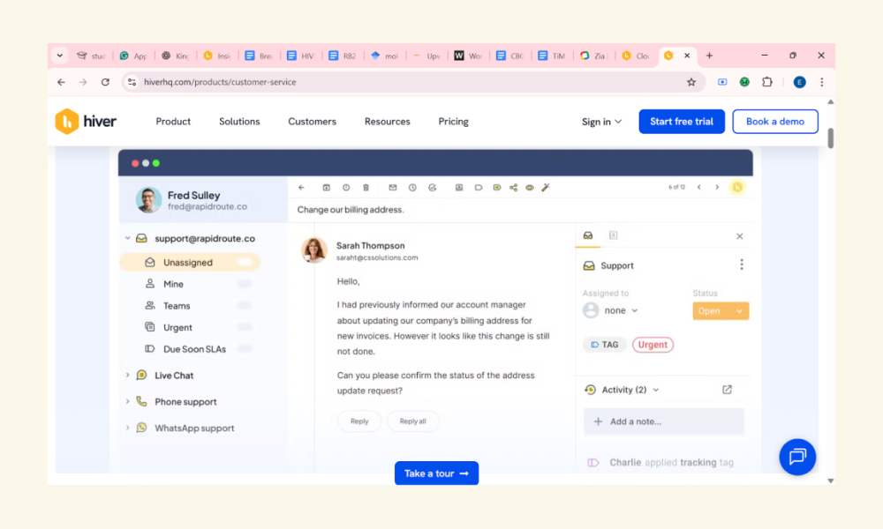Open the inbox tab icon in the side panel
The width and height of the screenshot is (883, 529).
(588, 235)
